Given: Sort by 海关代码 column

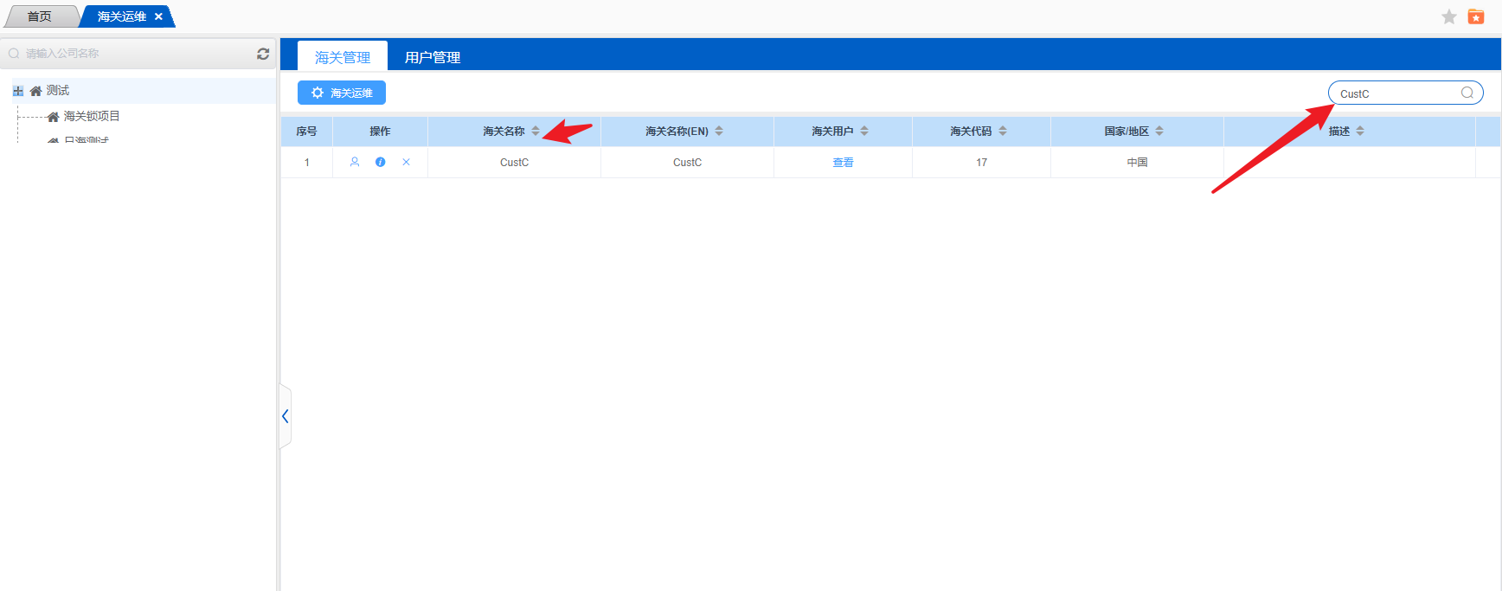Looking at the screenshot, I should (1003, 132).
